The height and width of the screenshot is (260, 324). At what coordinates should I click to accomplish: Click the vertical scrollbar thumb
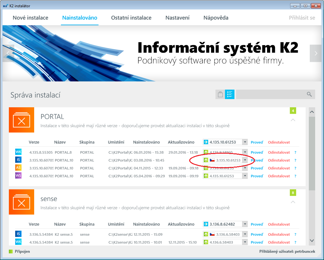click(x=312, y=153)
